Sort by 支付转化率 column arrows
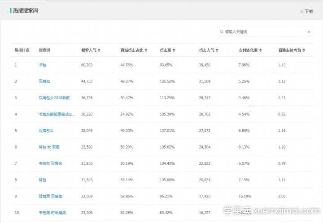 (x=260, y=50)
